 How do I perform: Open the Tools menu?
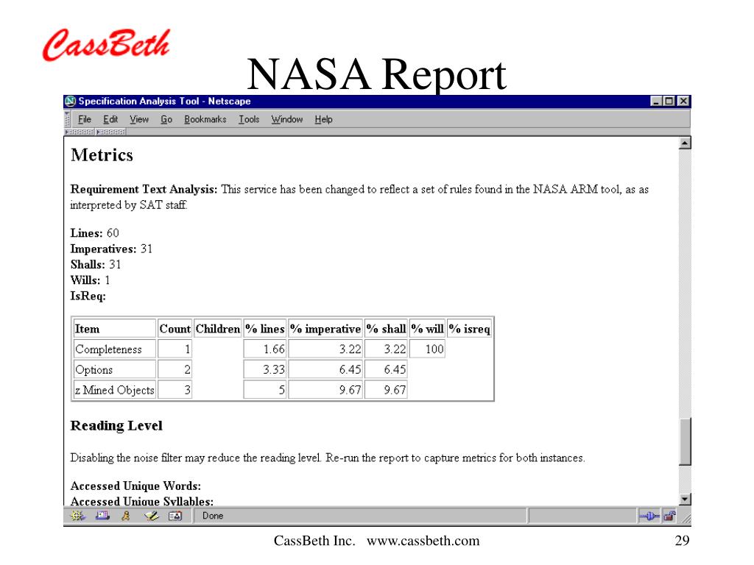[x=249, y=119]
